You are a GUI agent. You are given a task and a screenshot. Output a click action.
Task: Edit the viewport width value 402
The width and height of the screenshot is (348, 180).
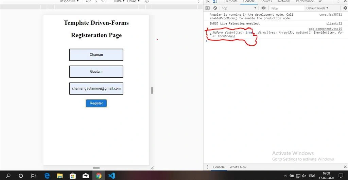point(88,1)
